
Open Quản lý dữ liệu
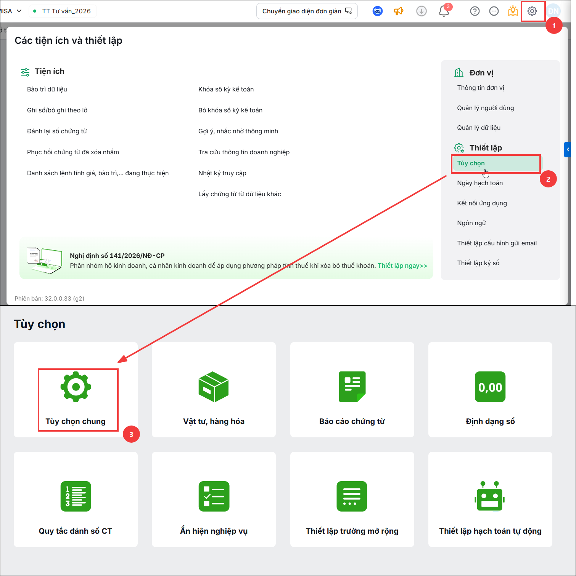point(479,128)
